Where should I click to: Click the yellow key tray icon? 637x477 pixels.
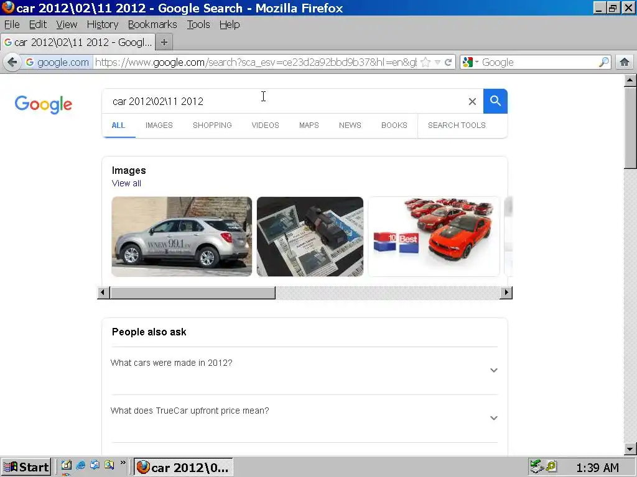click(551, 466)
